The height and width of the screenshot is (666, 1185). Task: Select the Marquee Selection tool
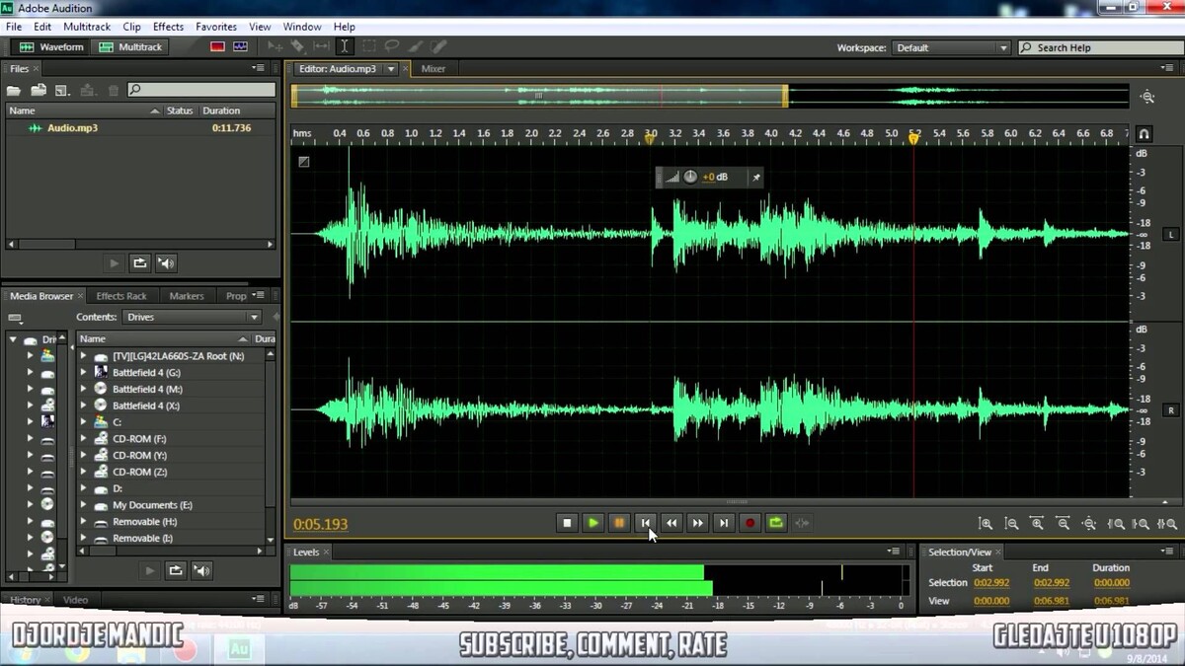point(368,46)
